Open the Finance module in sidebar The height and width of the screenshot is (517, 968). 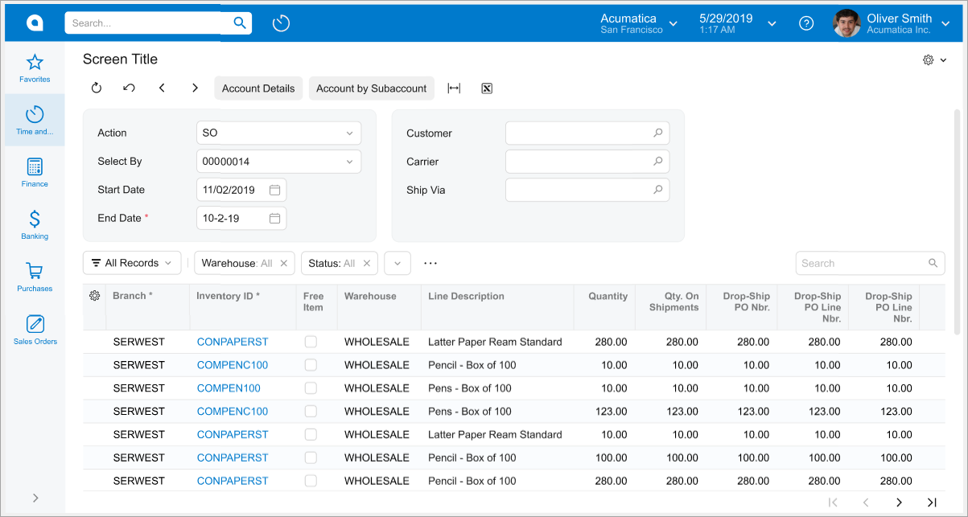[x=35, y=172]
